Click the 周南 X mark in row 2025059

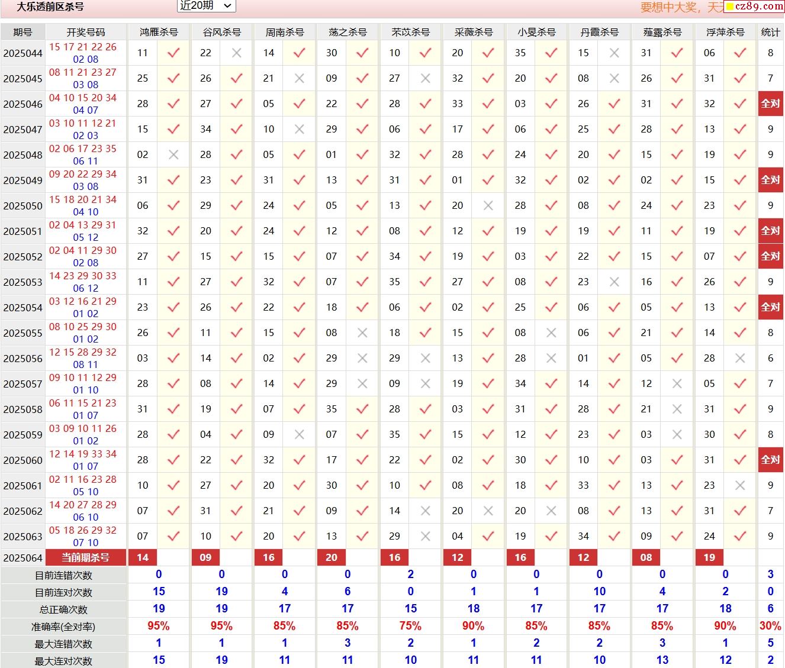coord(300,434)
